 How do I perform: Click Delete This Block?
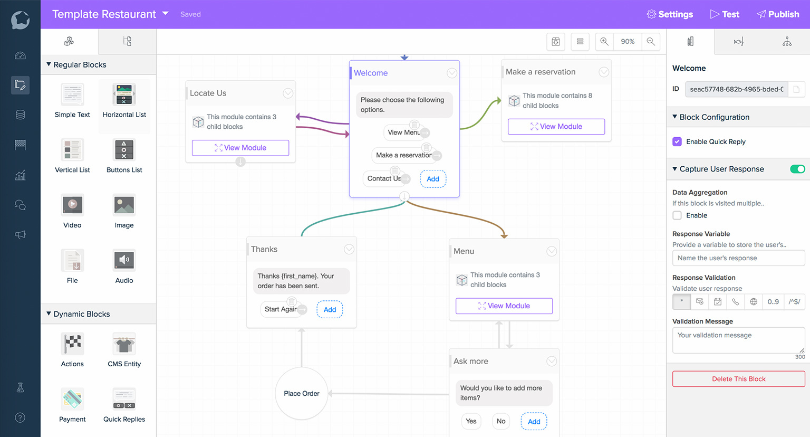click(x=738, y=379)
